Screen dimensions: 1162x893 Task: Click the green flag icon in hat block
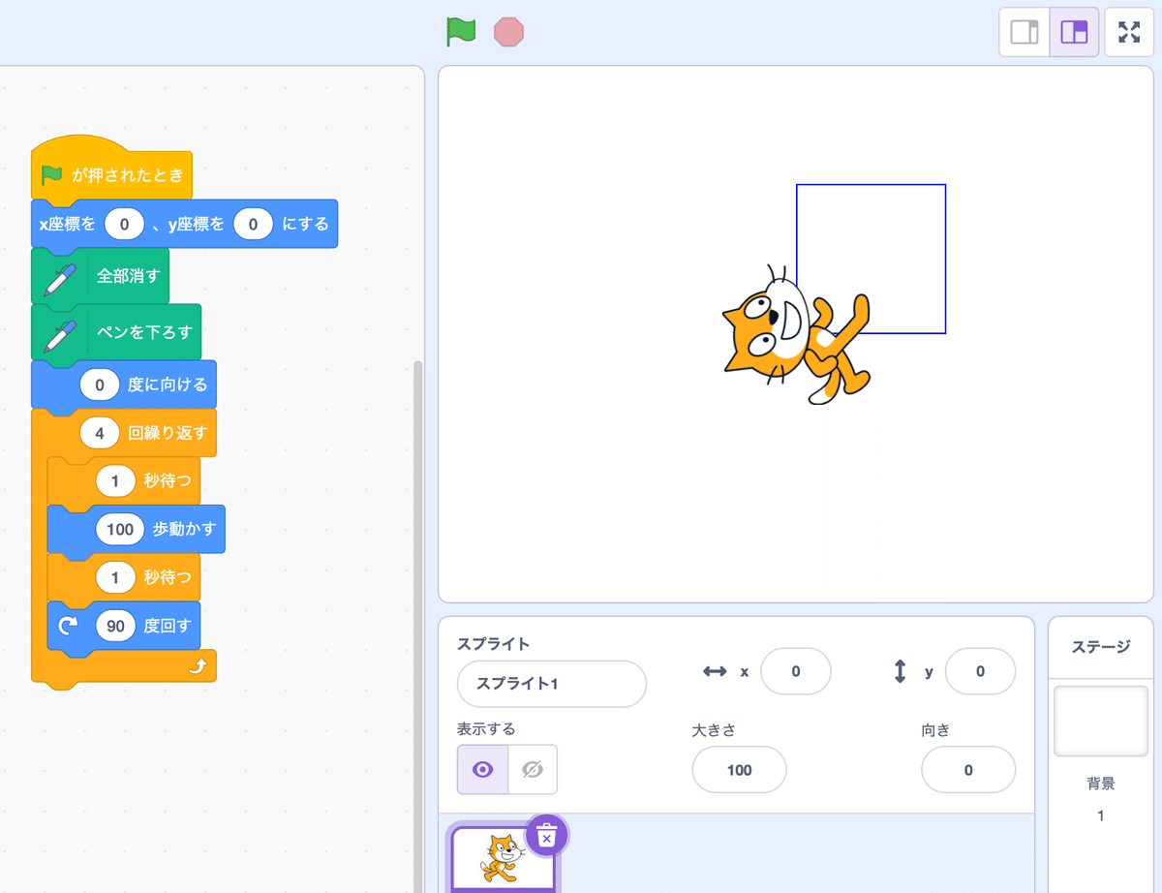pos(51,175)
